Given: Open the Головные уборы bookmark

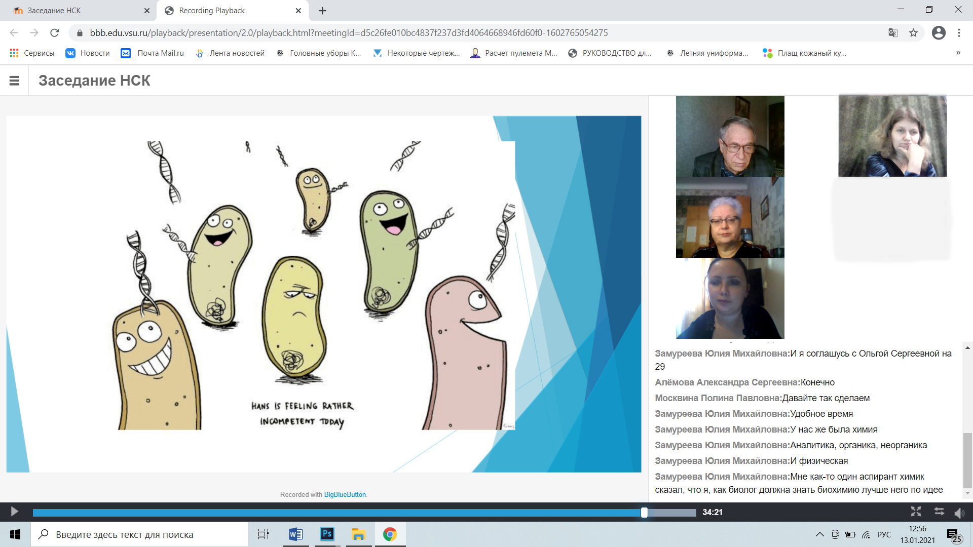Looking at the screenshot, I should point(318,53).
